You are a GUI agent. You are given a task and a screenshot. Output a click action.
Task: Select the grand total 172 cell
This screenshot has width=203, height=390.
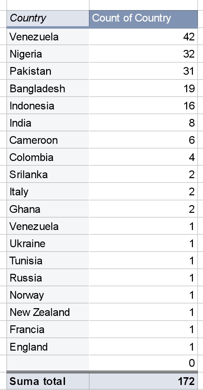click(143, 381)
